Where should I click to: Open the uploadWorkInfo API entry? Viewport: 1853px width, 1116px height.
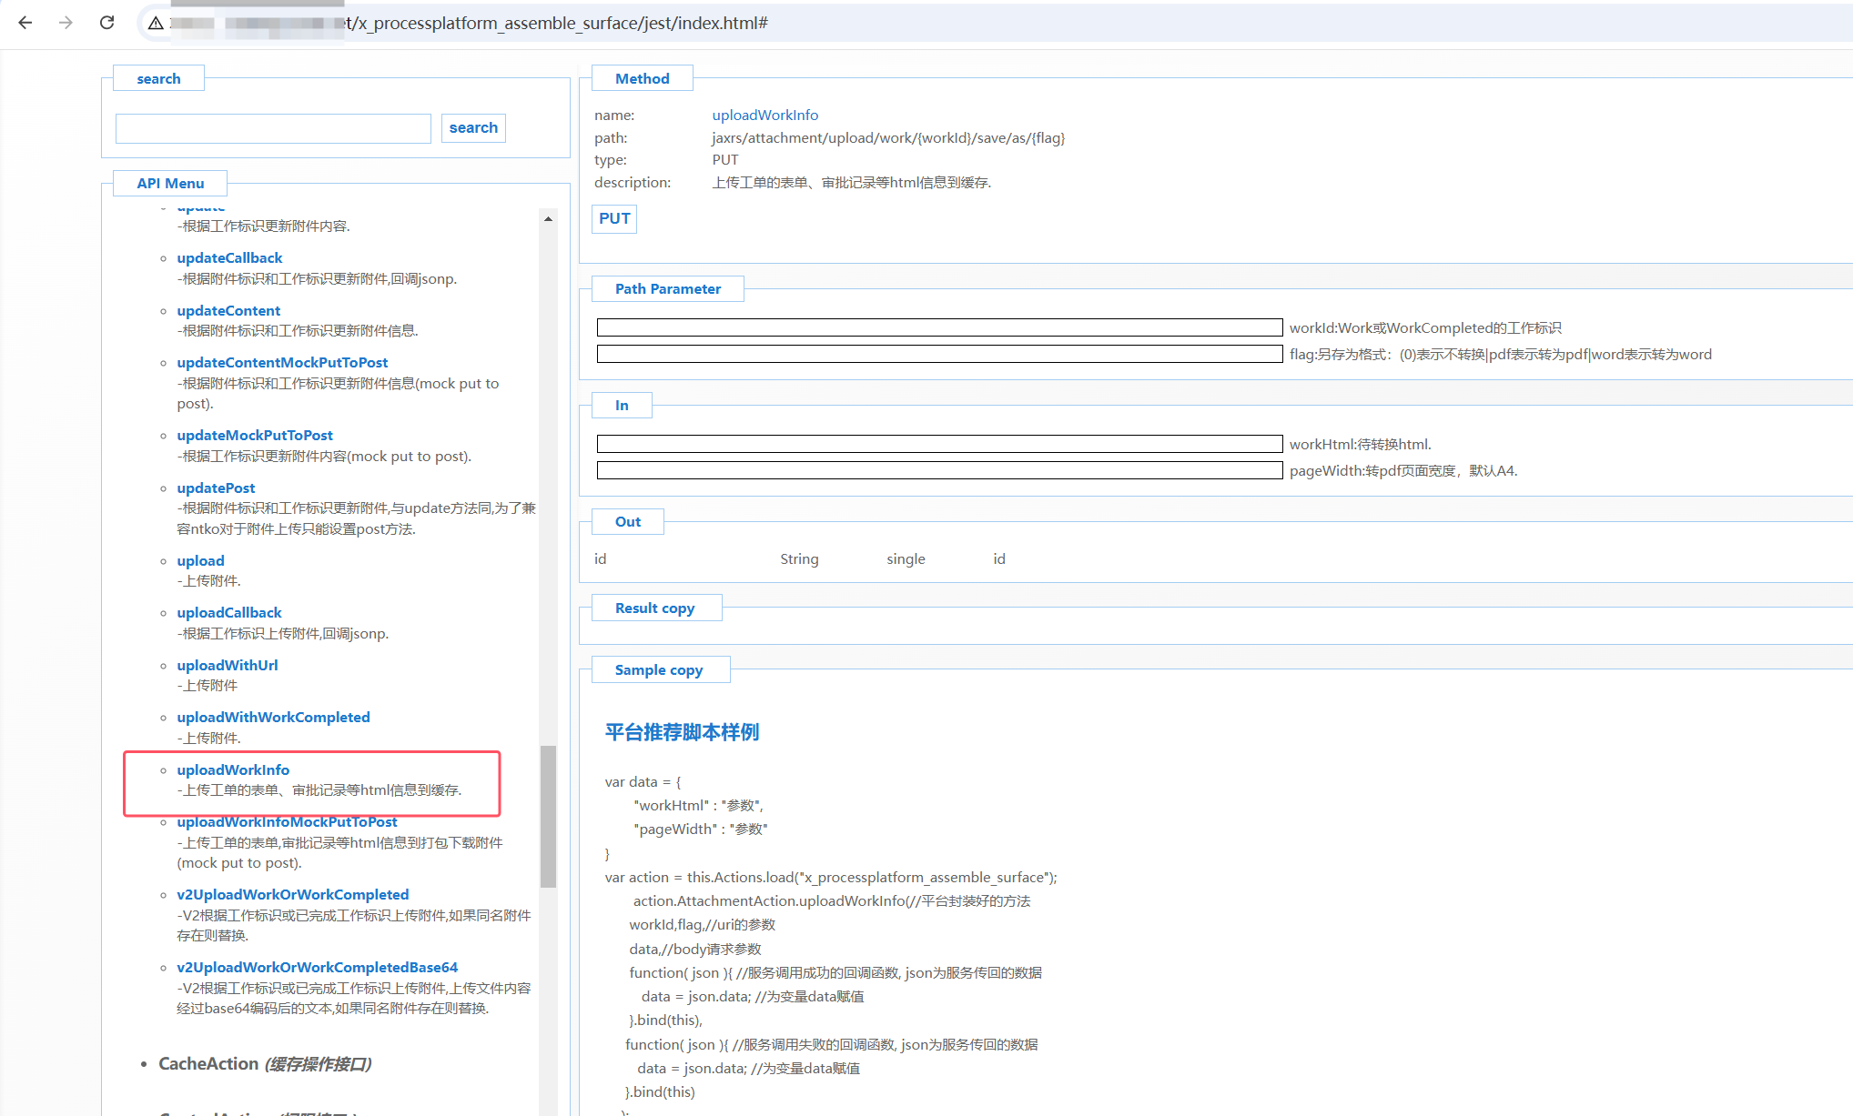(233, 769)
